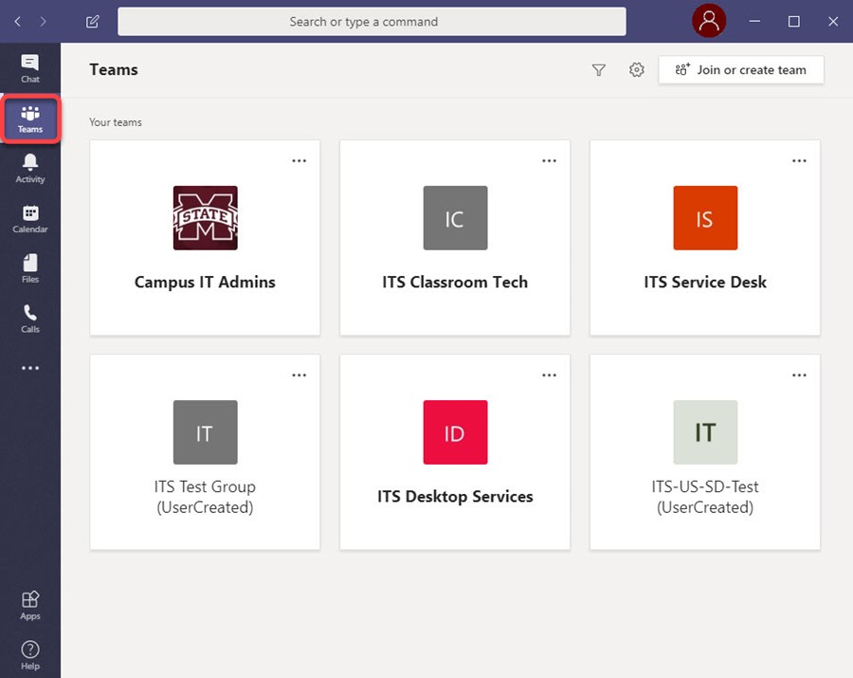Click the Your teams section label
The height and width of the screenshot is (678, 853).
(x=116, y=122)
